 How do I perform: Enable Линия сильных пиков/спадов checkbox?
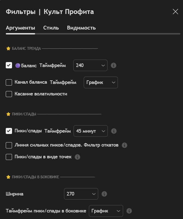pyautogui.click(x=9, y=145)
